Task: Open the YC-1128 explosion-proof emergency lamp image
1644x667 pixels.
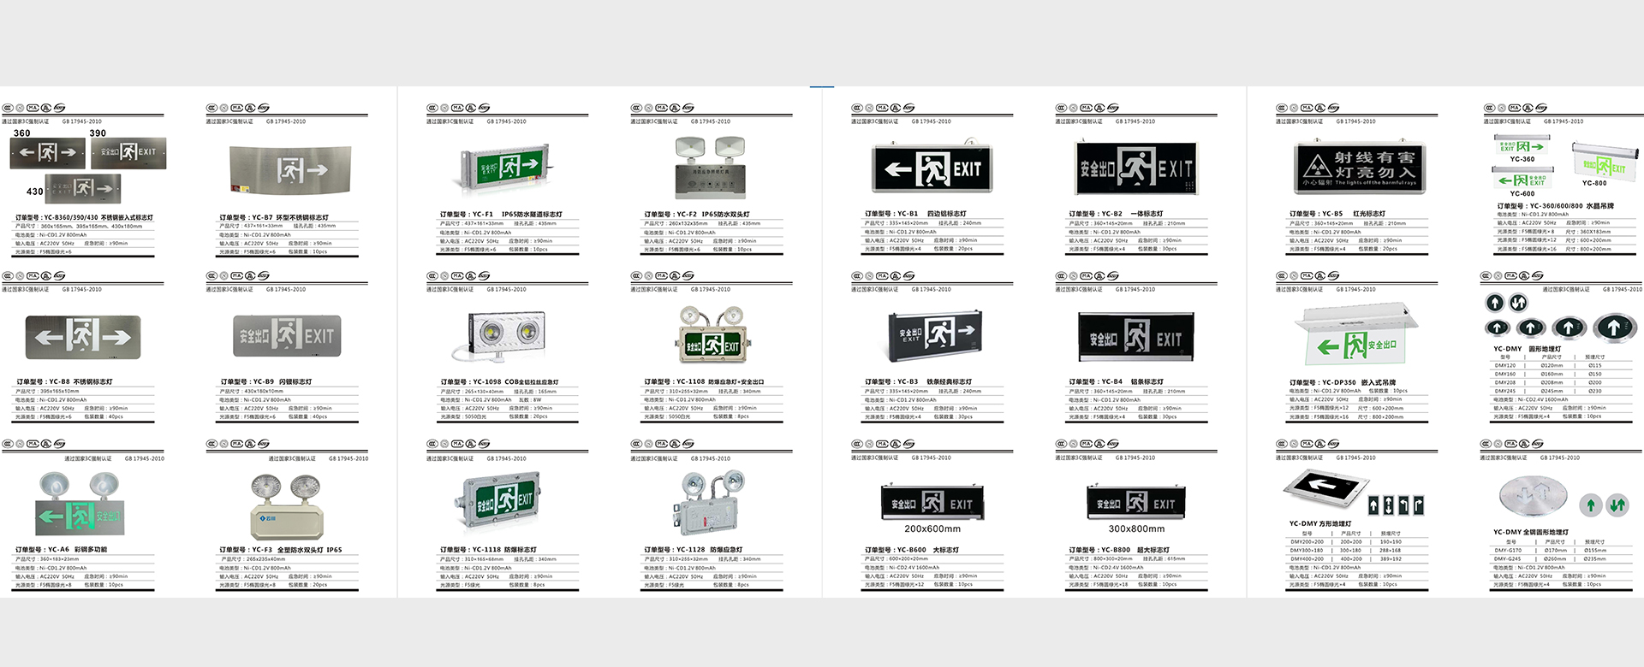Action: click(710, 503)
